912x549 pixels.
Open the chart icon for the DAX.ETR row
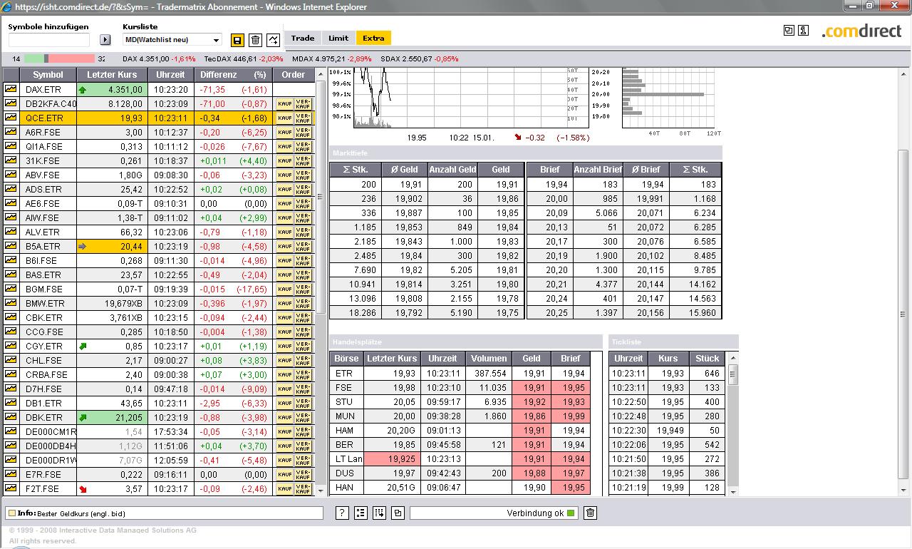[11, 89]
